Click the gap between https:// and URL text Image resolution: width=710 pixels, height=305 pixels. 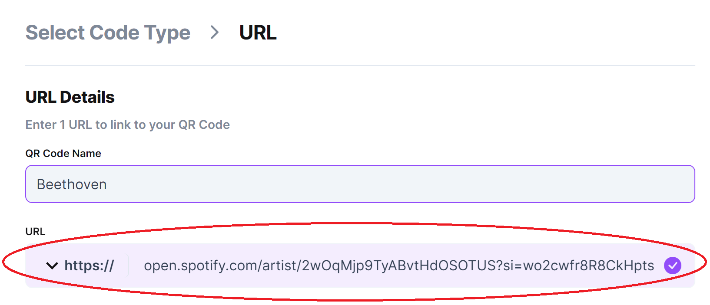point(129,266)
